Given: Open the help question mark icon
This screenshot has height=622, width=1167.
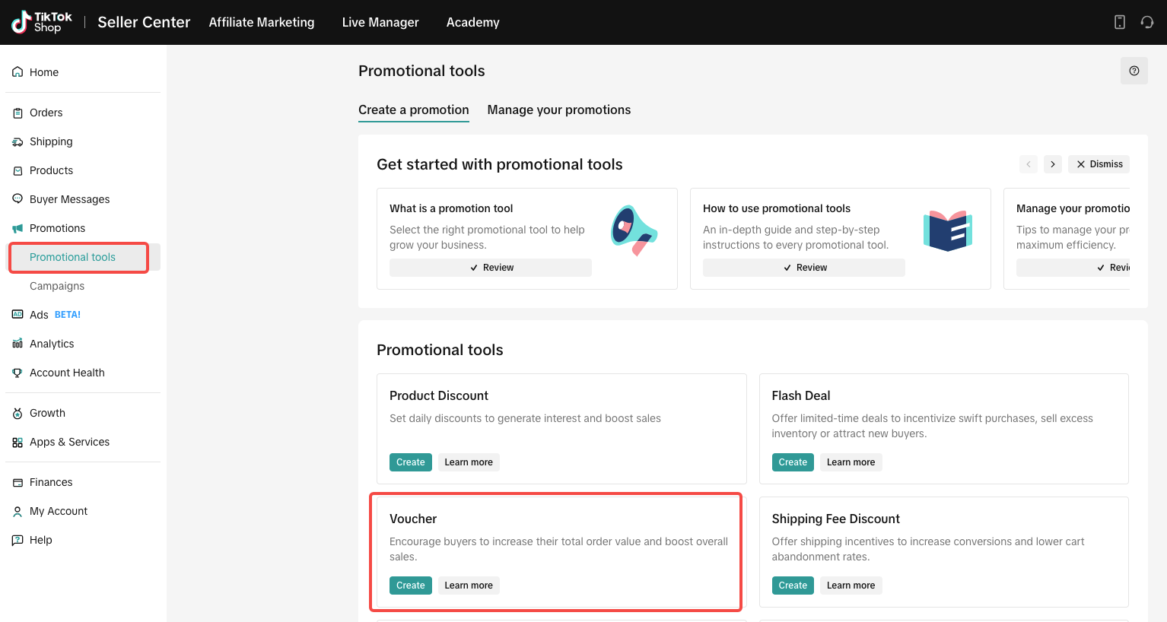Looking at the screenshot, I should 1134,71.
